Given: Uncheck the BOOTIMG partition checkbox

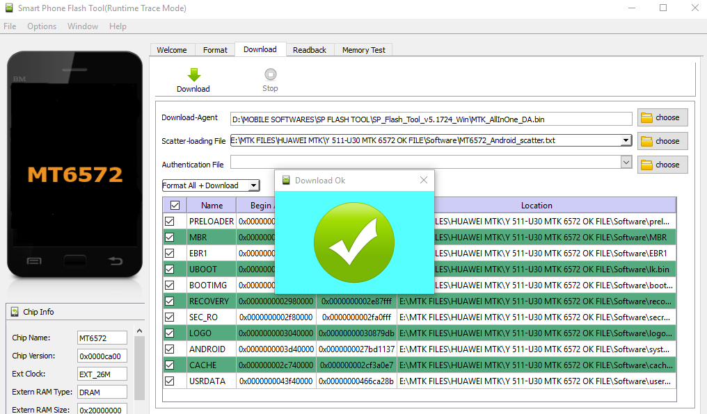Looking at the screenshot, I should click(x=170, y=285).
